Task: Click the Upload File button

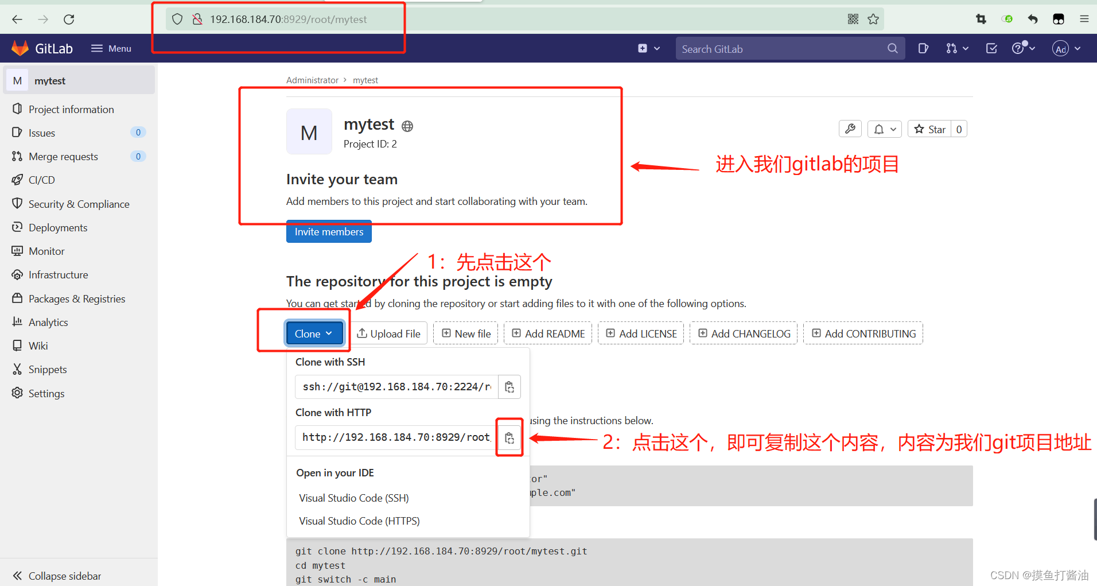Action: point(388,333)
